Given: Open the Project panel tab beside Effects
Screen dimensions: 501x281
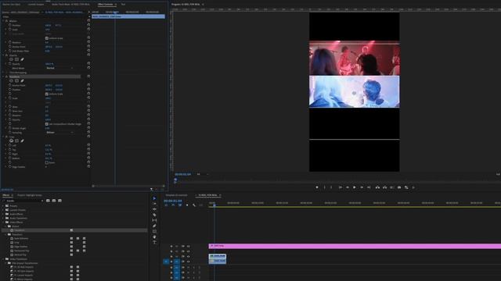Looking at the screenshot, I should click(30, 195).
